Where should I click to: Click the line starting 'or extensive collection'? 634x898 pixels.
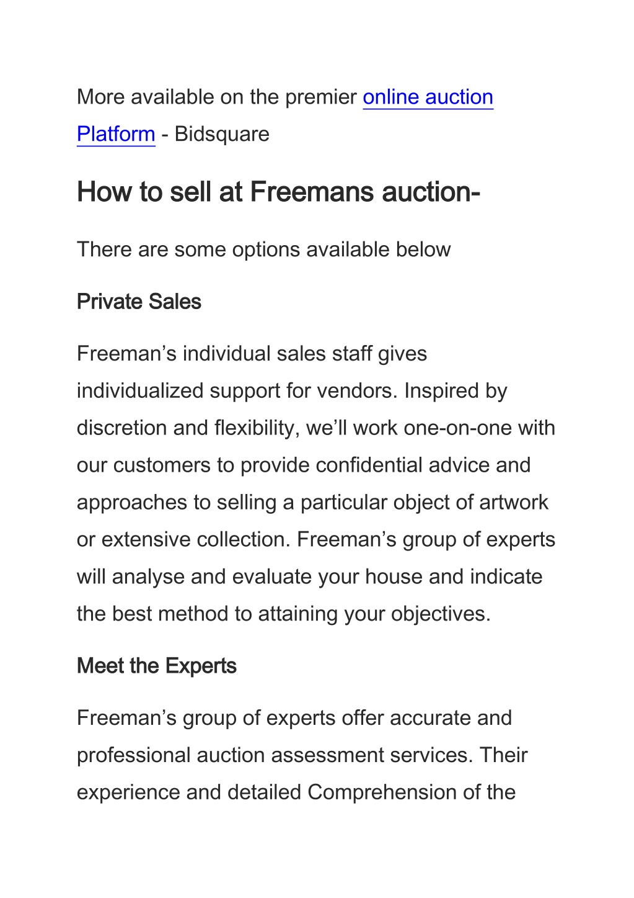pyautogui.click(x=316, y=540)
